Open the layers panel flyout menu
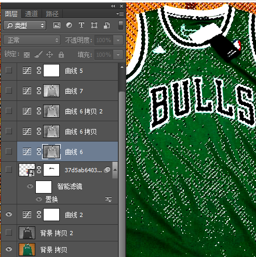 [x=120, y=14]
